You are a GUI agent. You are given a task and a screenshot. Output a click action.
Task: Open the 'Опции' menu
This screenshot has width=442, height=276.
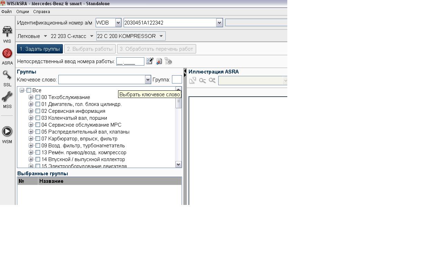(x=22, y=11)
